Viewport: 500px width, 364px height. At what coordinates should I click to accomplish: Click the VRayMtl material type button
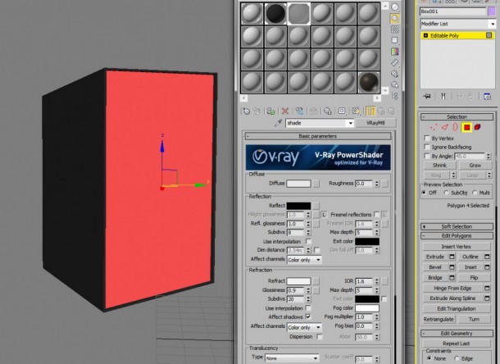coord(375,123)
